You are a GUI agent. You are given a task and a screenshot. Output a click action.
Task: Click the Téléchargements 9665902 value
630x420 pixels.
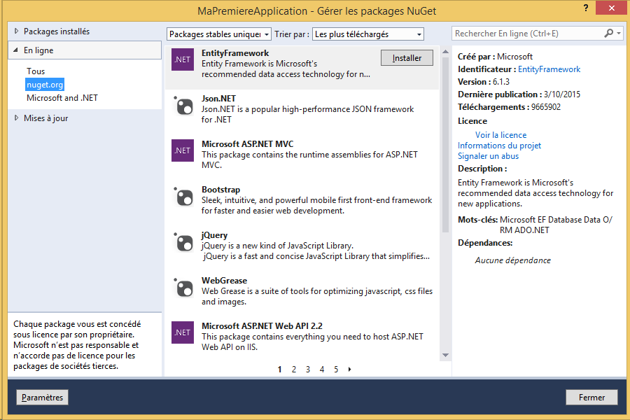(545, 107)
